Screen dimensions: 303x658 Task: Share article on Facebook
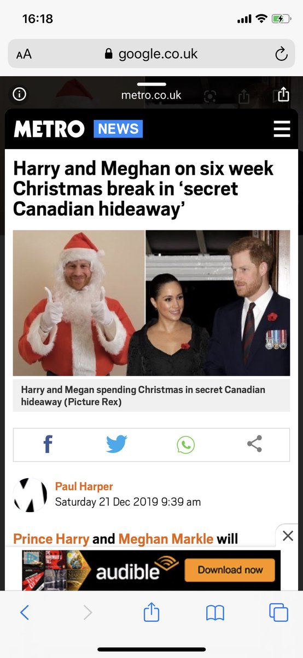pyautogui.click(x=48, y=444)
